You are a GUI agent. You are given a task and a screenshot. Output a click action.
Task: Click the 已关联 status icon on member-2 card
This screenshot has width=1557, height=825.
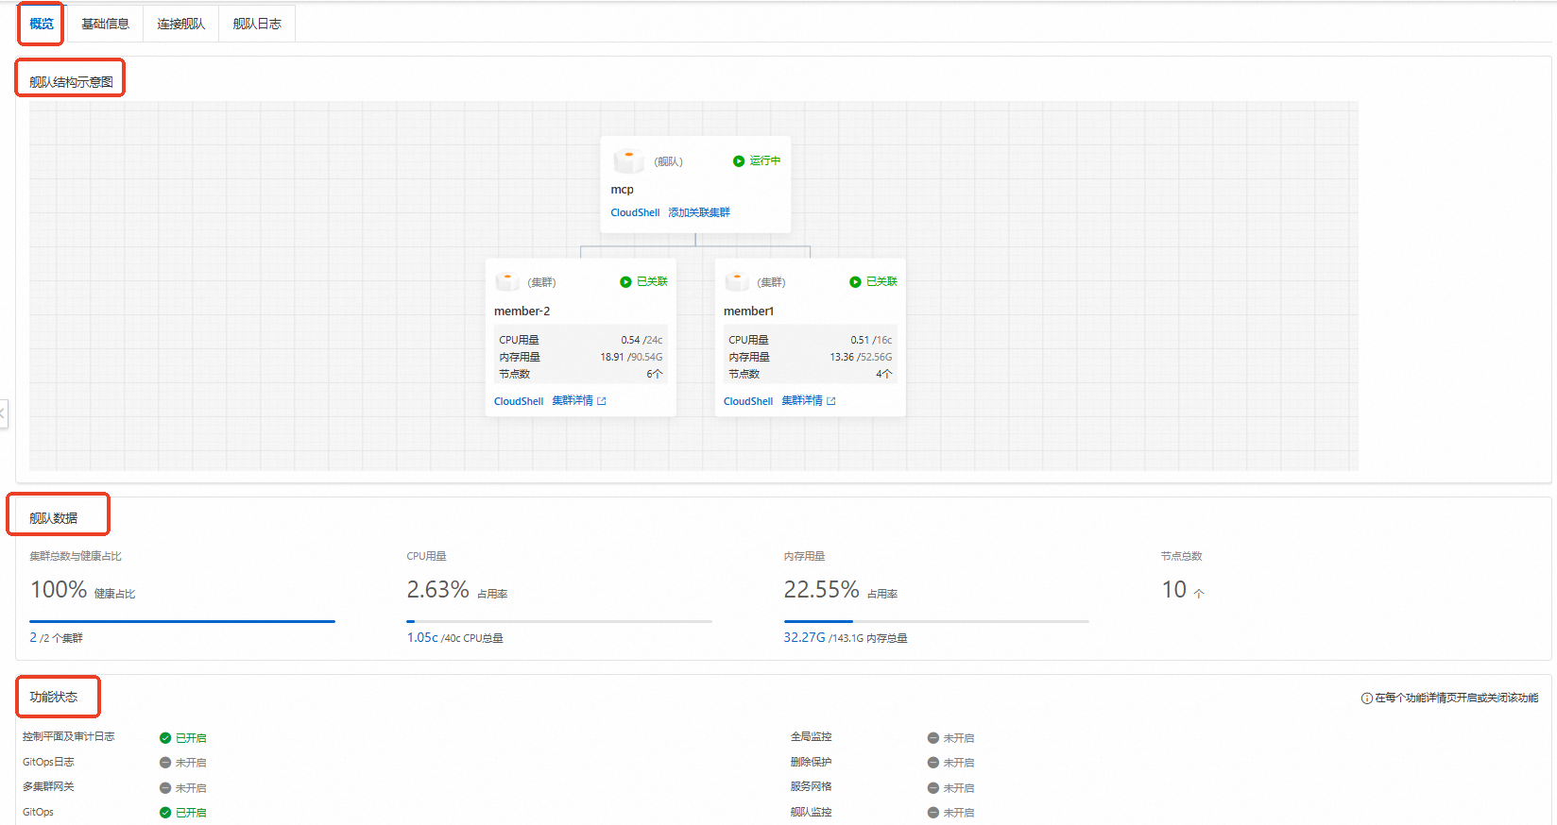(625, 282)
